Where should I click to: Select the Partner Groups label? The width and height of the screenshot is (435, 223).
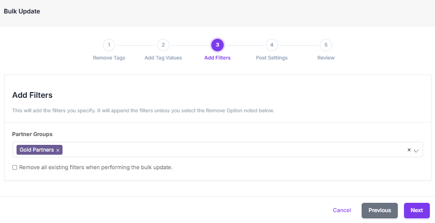(33, 134)
